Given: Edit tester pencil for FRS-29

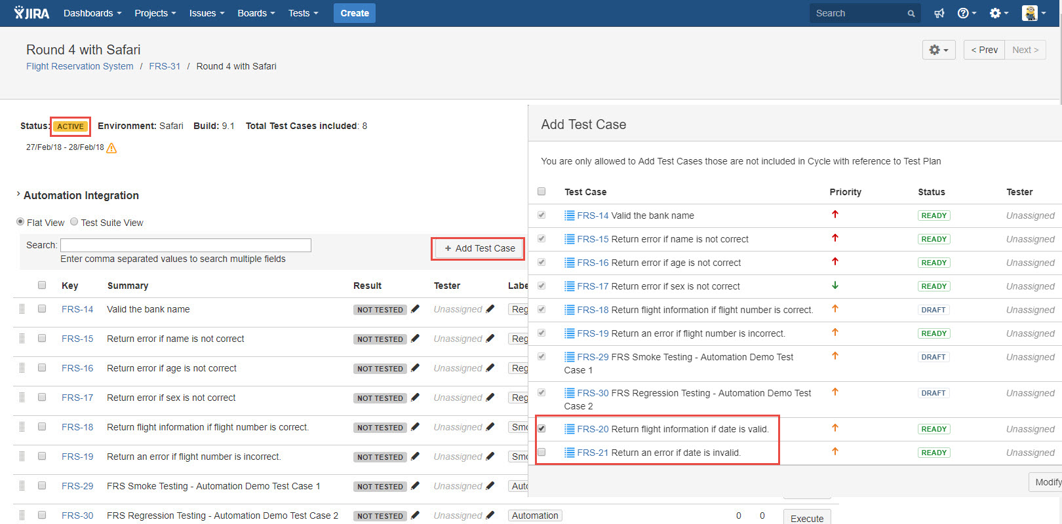Looking at the screenshot, I should 490,486.
